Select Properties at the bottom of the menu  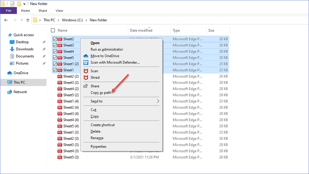[x=98, y=146]
